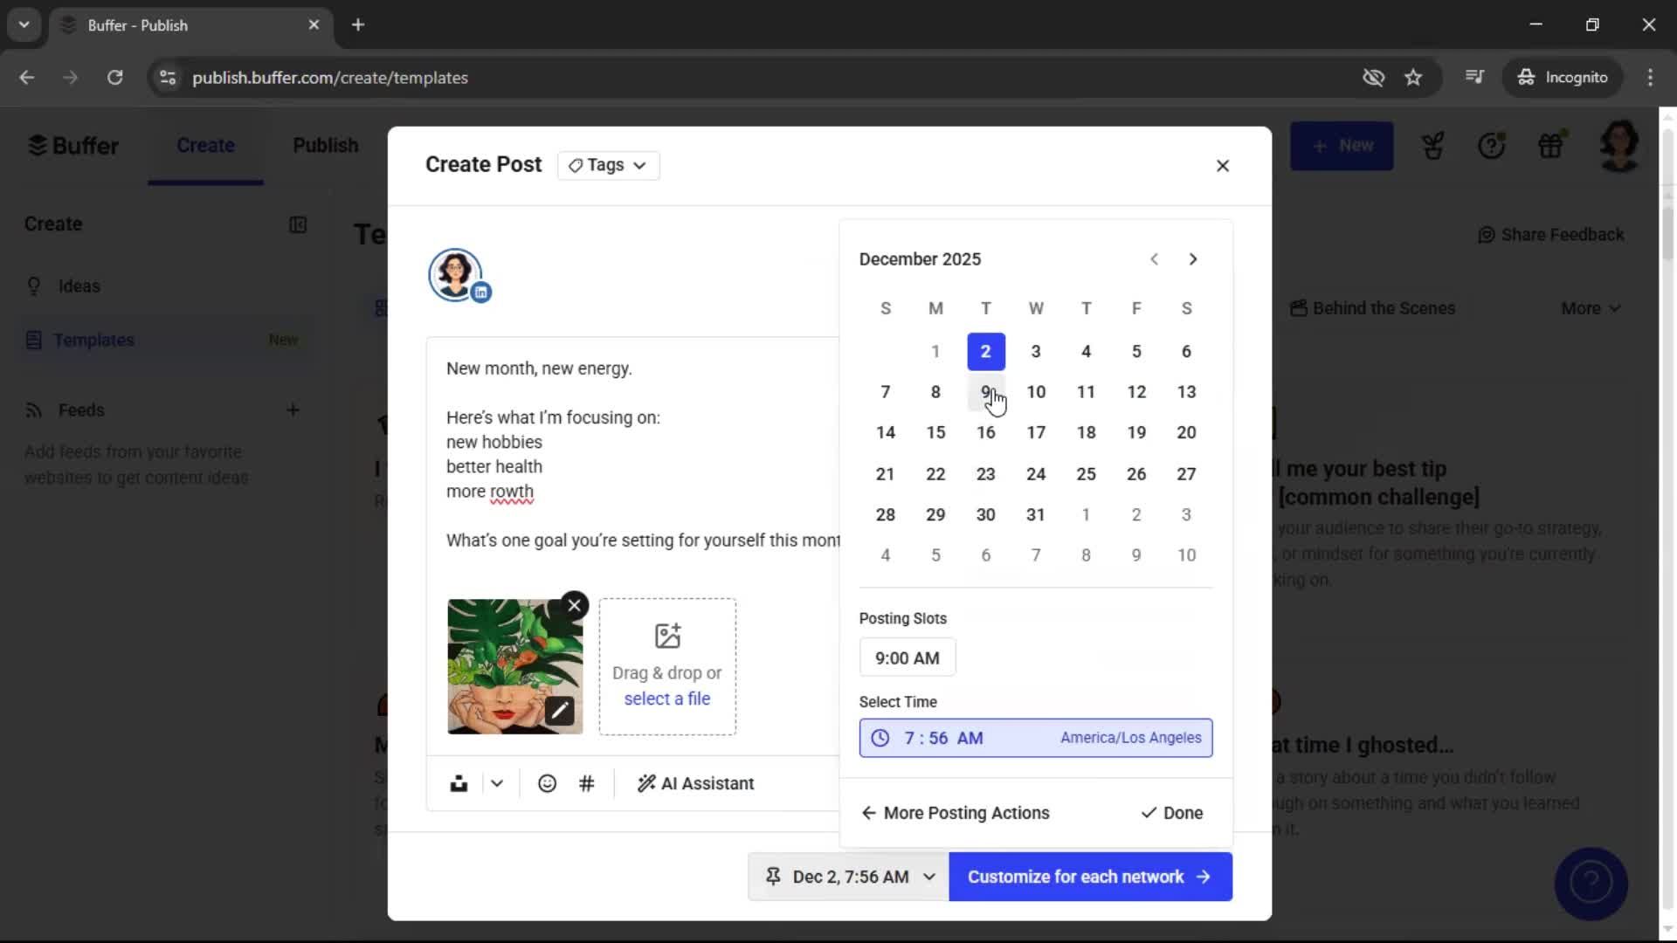Insert a hashtag using the hashtag icon

[x=587, y=783]
